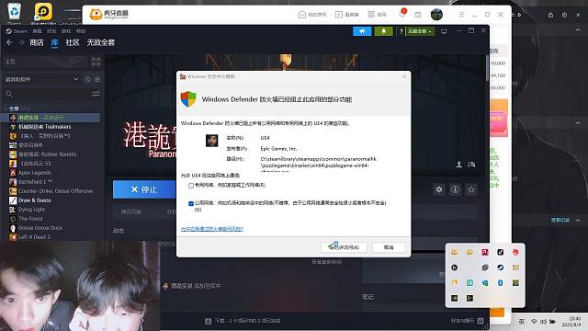This screenshot has width=588, height=331.
Task: Select Rubber Bandits in game list
Action: [x=51, y=154]
